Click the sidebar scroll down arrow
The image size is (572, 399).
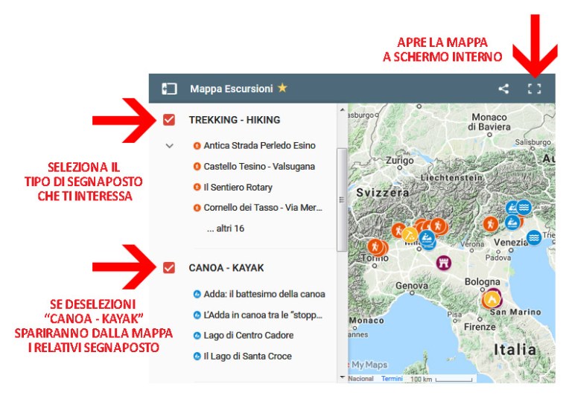click(342, 377)
